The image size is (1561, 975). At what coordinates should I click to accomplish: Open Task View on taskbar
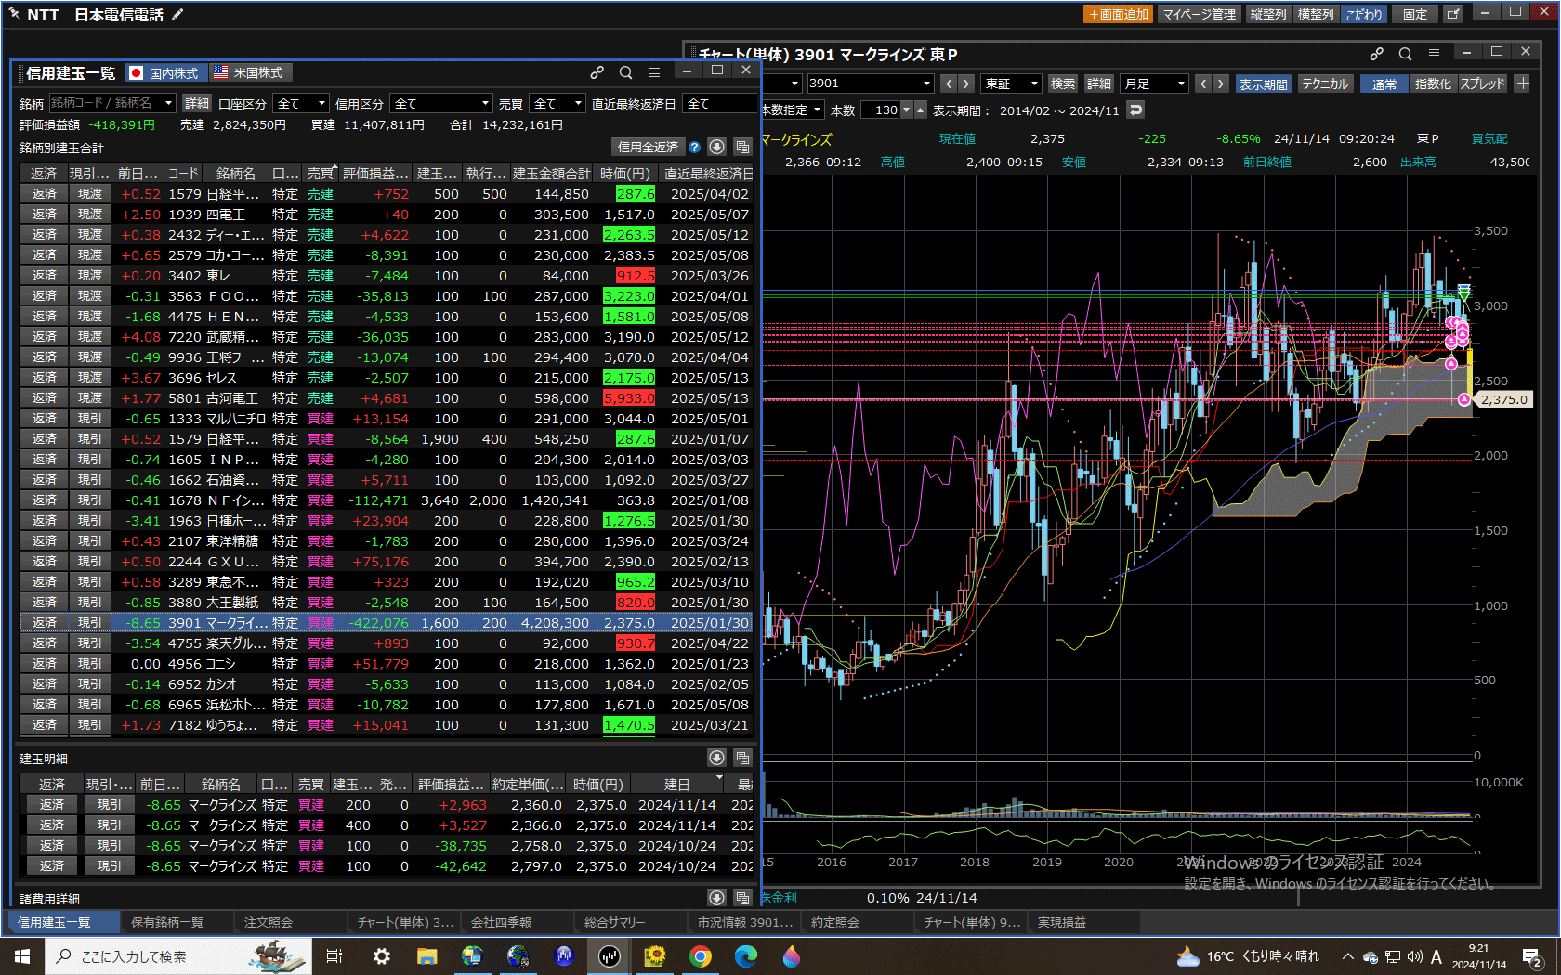coord(334,955)
